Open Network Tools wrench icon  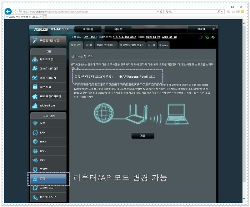click(35, 197)
